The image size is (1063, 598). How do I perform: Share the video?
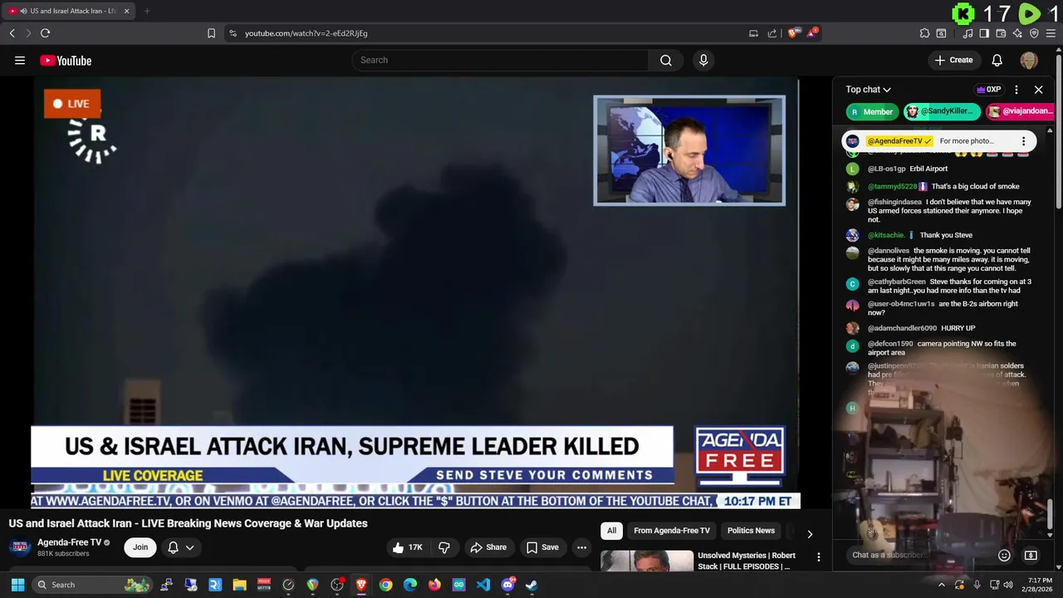(x=487, y=547)
